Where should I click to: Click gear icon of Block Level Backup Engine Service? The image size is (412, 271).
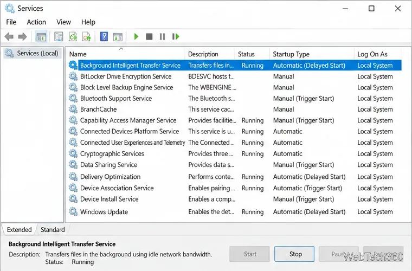pos(73,87)
